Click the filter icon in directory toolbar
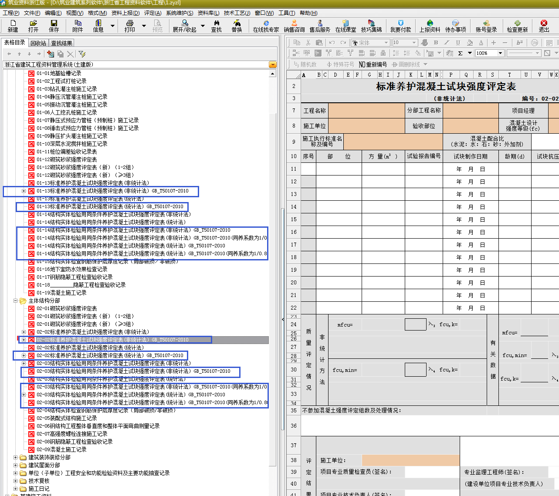The width and height of the screenshot is (559, 496). (x=82, y=54)
